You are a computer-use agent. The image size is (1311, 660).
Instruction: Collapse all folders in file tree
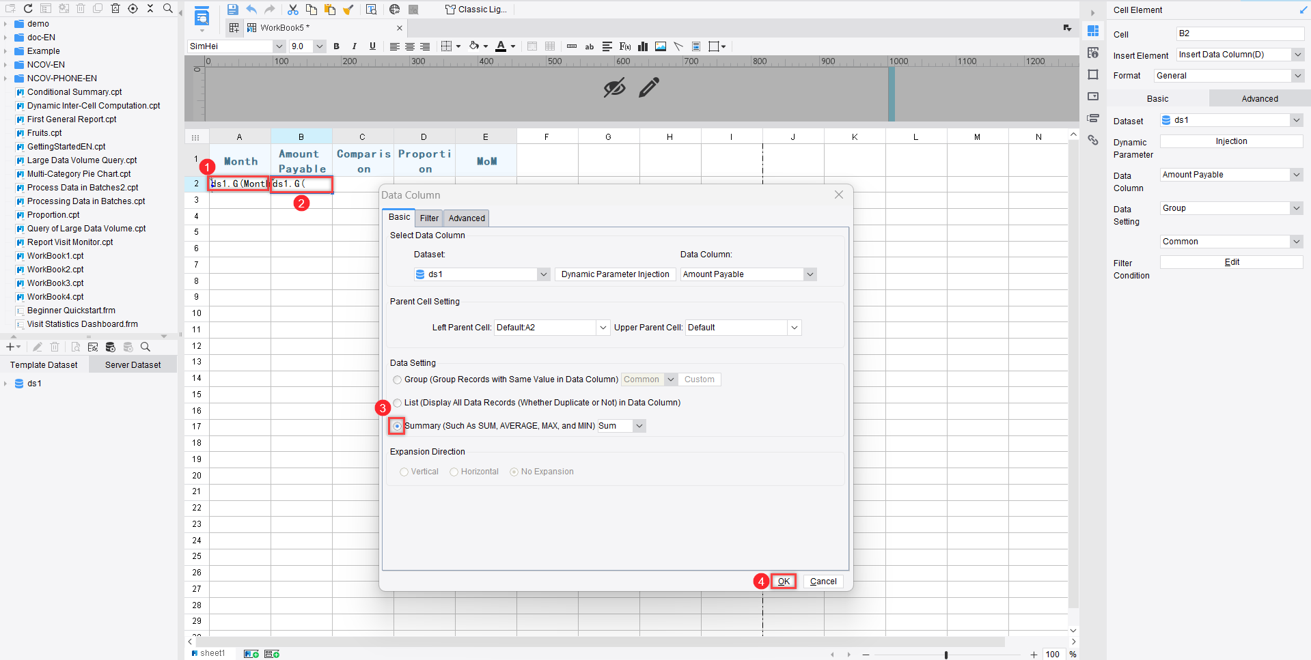tap(150, 8)
